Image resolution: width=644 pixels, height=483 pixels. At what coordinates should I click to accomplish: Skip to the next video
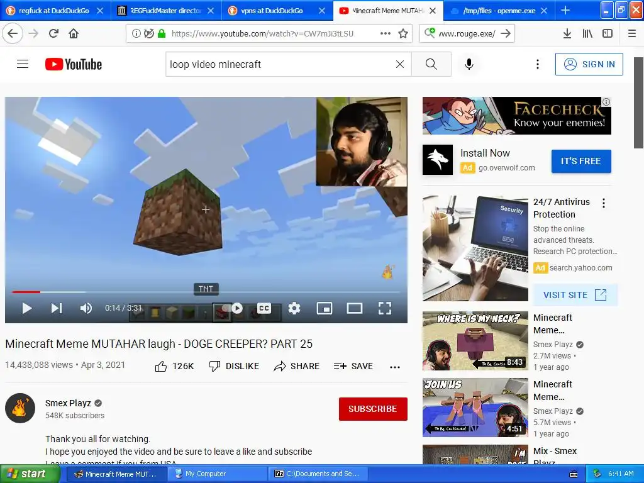[x=56, y=308]
